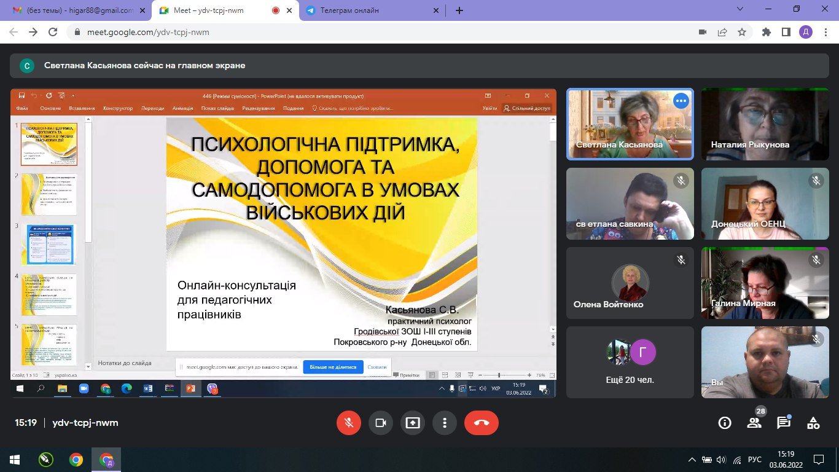The width and height of the screenshot is (839, 472).
Task: Open Windows notification center icon
Action: [818, 459]
